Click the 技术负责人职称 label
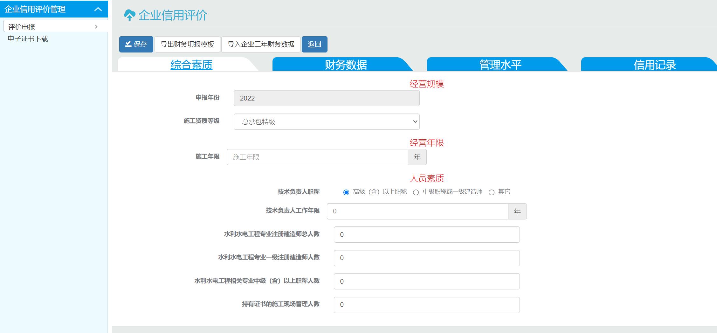The image size is (717, 333). pyautogui.click(x=299, y=192)
